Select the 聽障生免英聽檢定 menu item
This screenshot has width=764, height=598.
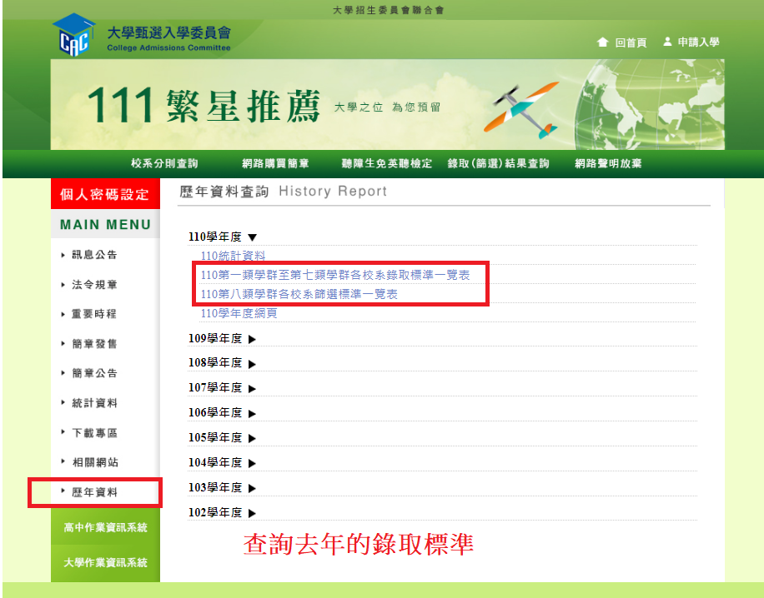pyautogui.click(x=387, y=163)
